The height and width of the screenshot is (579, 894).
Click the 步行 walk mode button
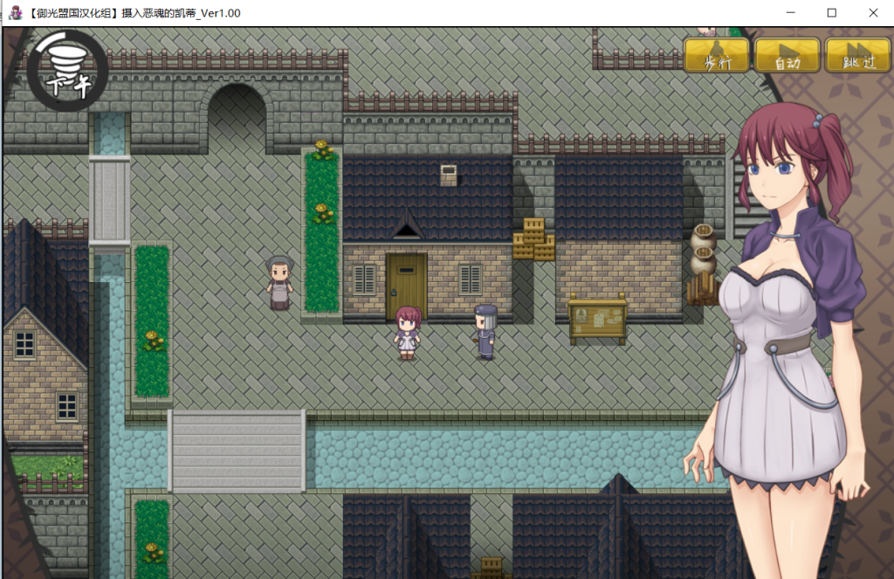point(717,55)
